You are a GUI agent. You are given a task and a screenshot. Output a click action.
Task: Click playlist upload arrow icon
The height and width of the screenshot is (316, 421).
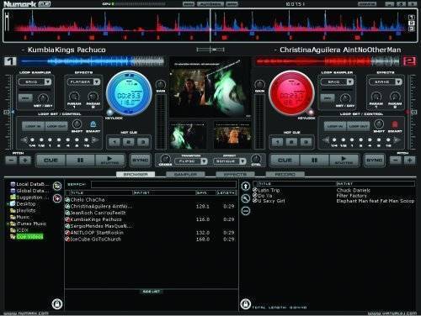(x=246, y=187)
